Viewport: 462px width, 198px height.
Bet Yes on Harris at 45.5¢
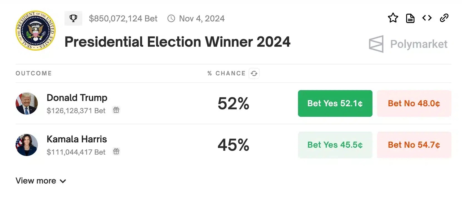[x=335, y=145]
